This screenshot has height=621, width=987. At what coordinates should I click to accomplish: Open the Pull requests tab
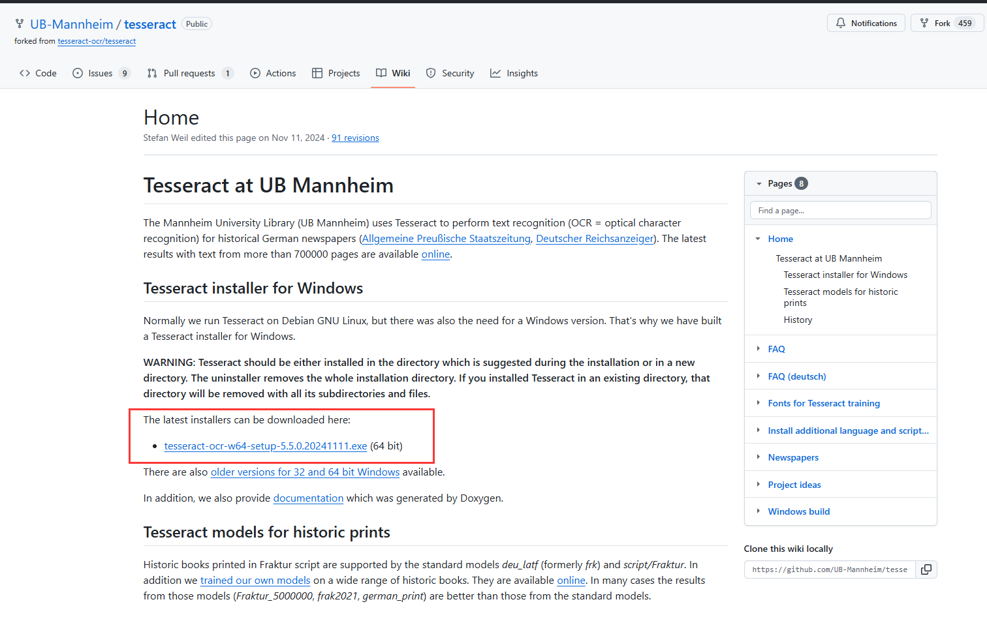[x=190, y=73]
